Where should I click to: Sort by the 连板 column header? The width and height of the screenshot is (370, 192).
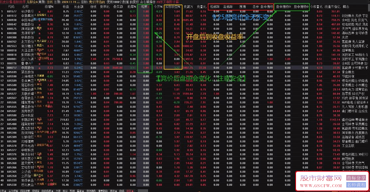pos(93,7)
